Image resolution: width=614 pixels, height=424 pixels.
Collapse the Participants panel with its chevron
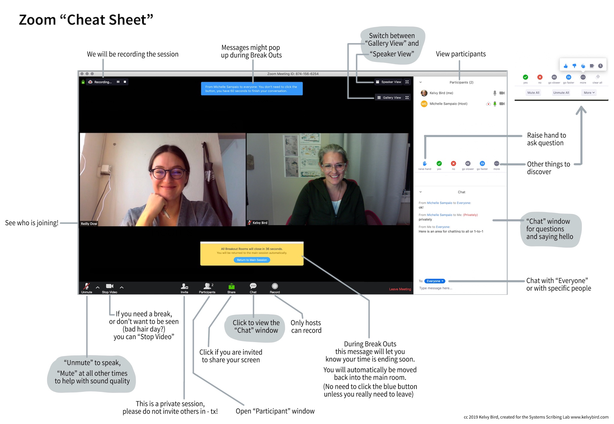point(421,82)
